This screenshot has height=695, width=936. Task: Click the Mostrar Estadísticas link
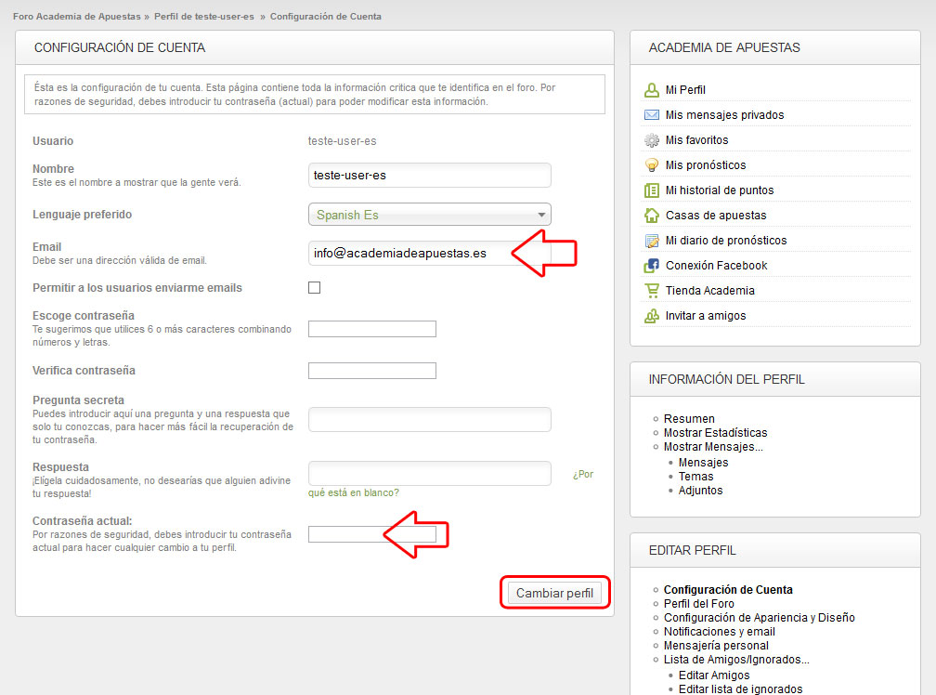[x=715, y=433]
